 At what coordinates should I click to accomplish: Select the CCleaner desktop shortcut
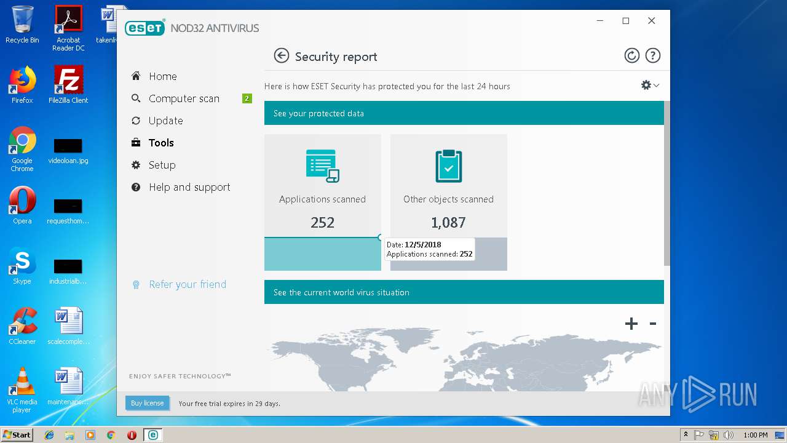22,326
